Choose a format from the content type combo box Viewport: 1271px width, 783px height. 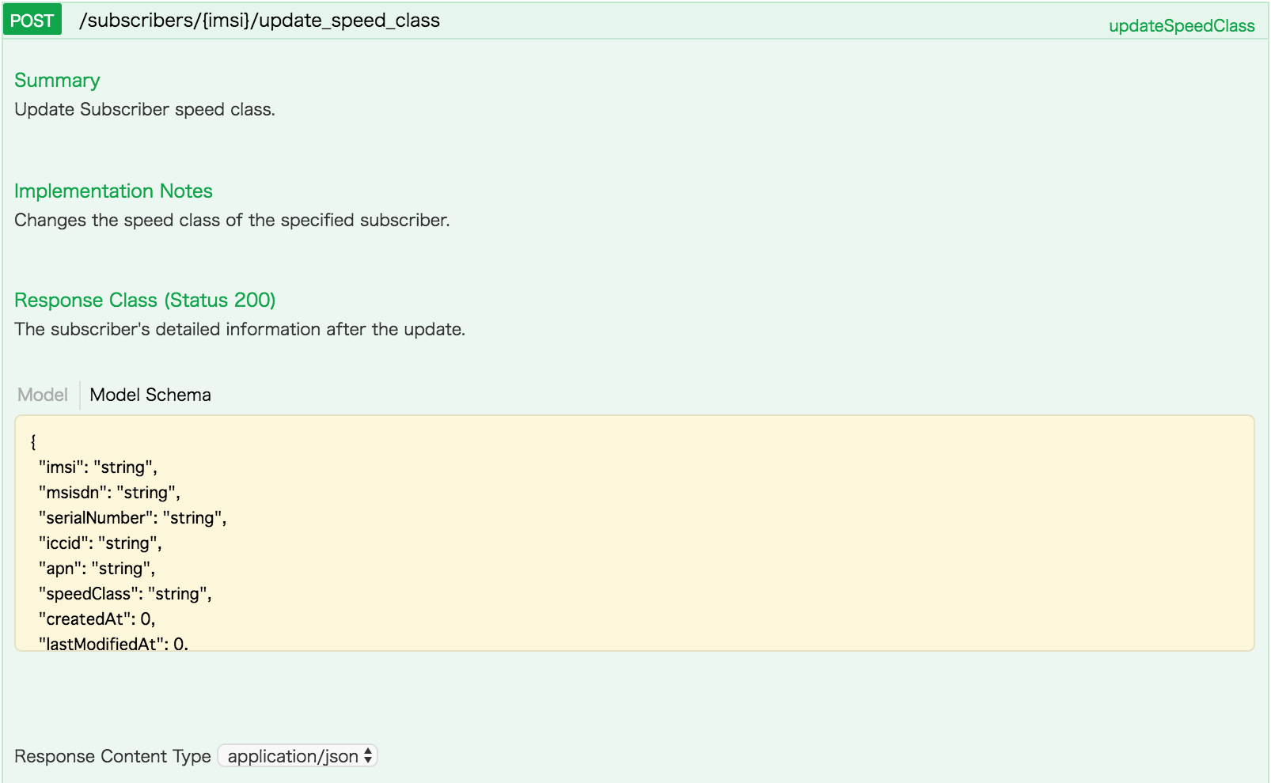point(298,756)
